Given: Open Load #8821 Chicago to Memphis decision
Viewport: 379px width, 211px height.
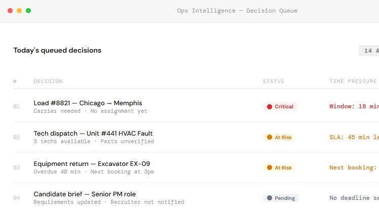Looking at the screenshot, I should pos(88,103).
